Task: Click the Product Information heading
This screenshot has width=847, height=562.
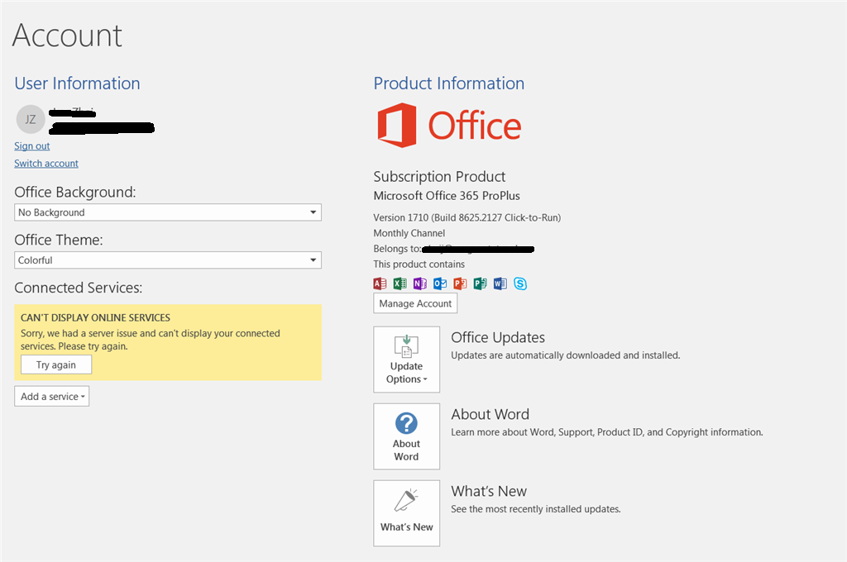Action: tap(449, 83)
